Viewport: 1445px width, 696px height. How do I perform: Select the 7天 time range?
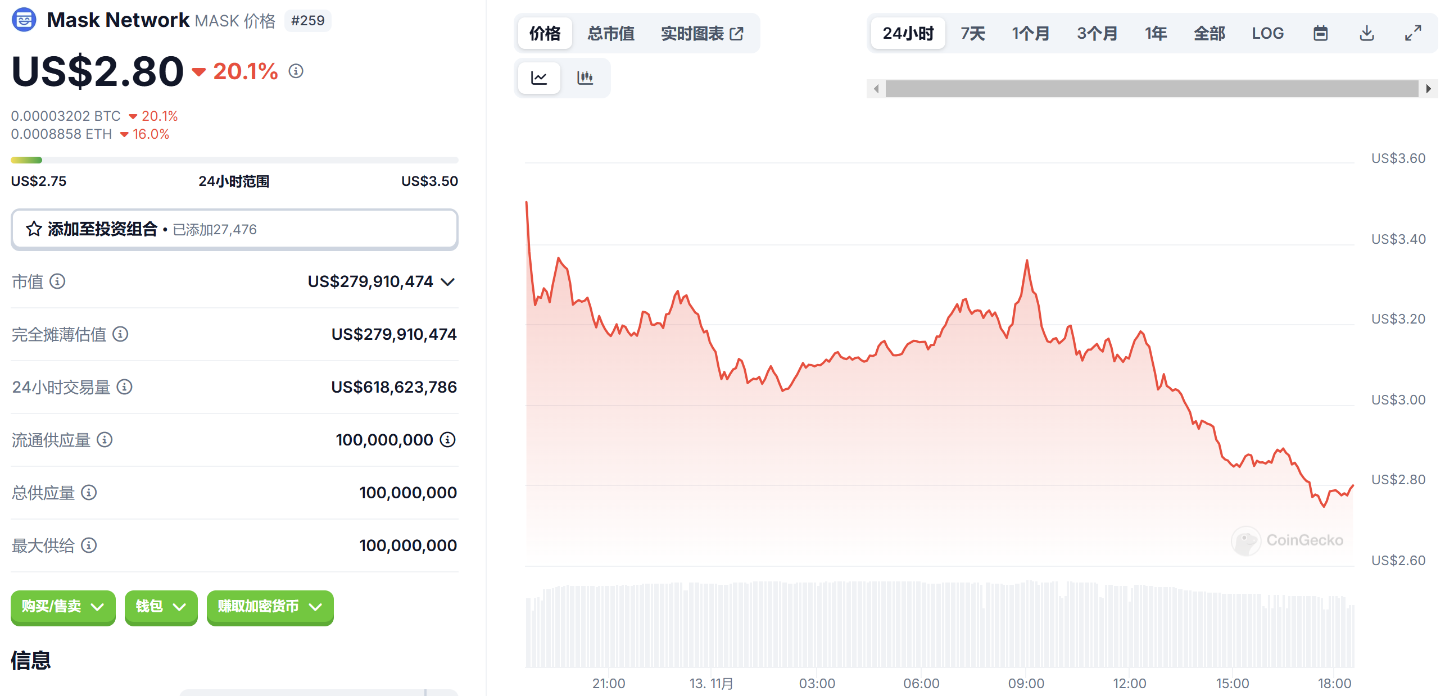(x=972, y=33)
